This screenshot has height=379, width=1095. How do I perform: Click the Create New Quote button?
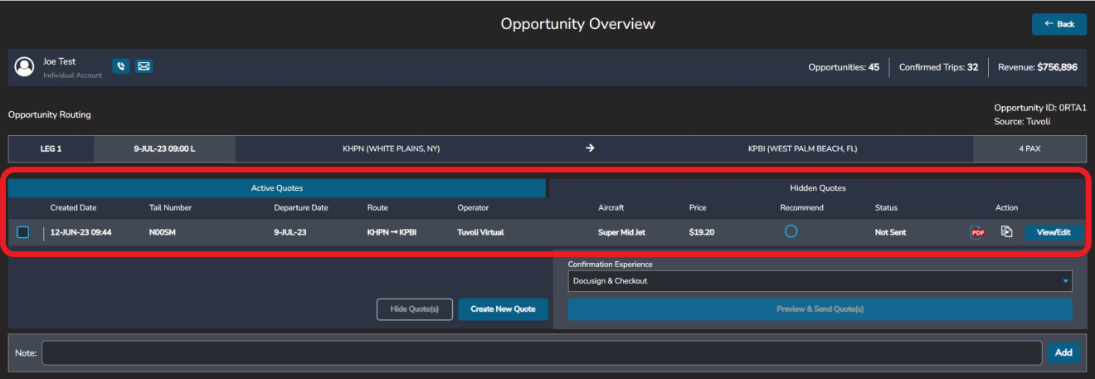tap(503, 309)
